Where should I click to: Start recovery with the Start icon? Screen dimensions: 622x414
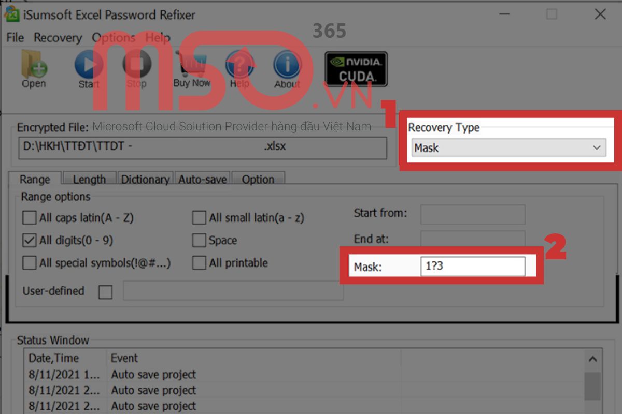89,69
